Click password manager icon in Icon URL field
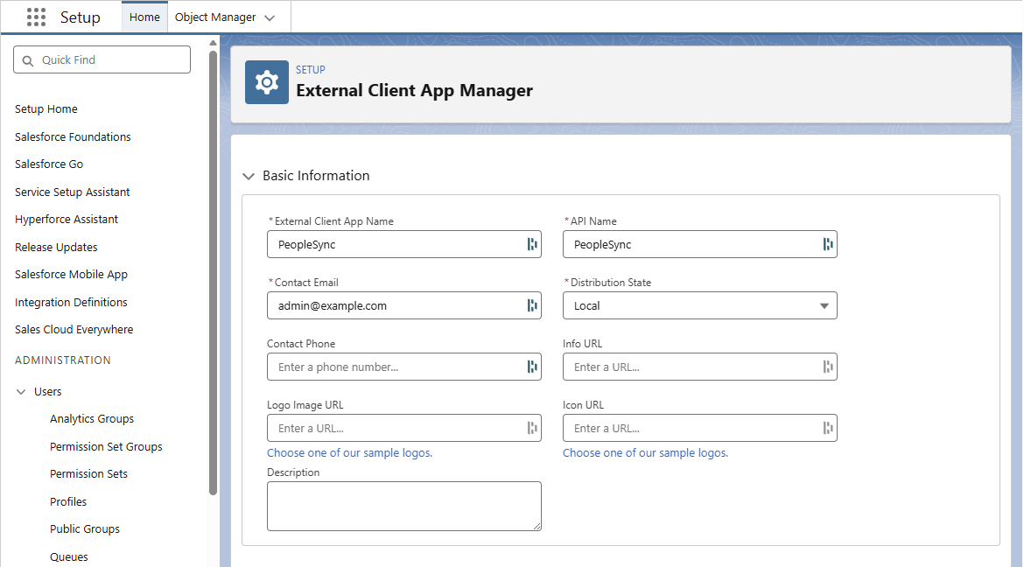Viewport: 1024px width, 567px height. 828,429
